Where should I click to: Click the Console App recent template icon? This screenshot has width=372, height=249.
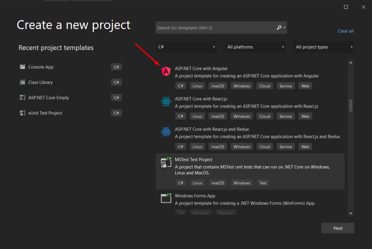pyautogui.click(x=23, y=67)
